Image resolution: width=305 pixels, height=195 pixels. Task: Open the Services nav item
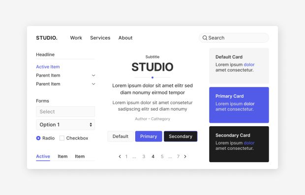(100, 38)
